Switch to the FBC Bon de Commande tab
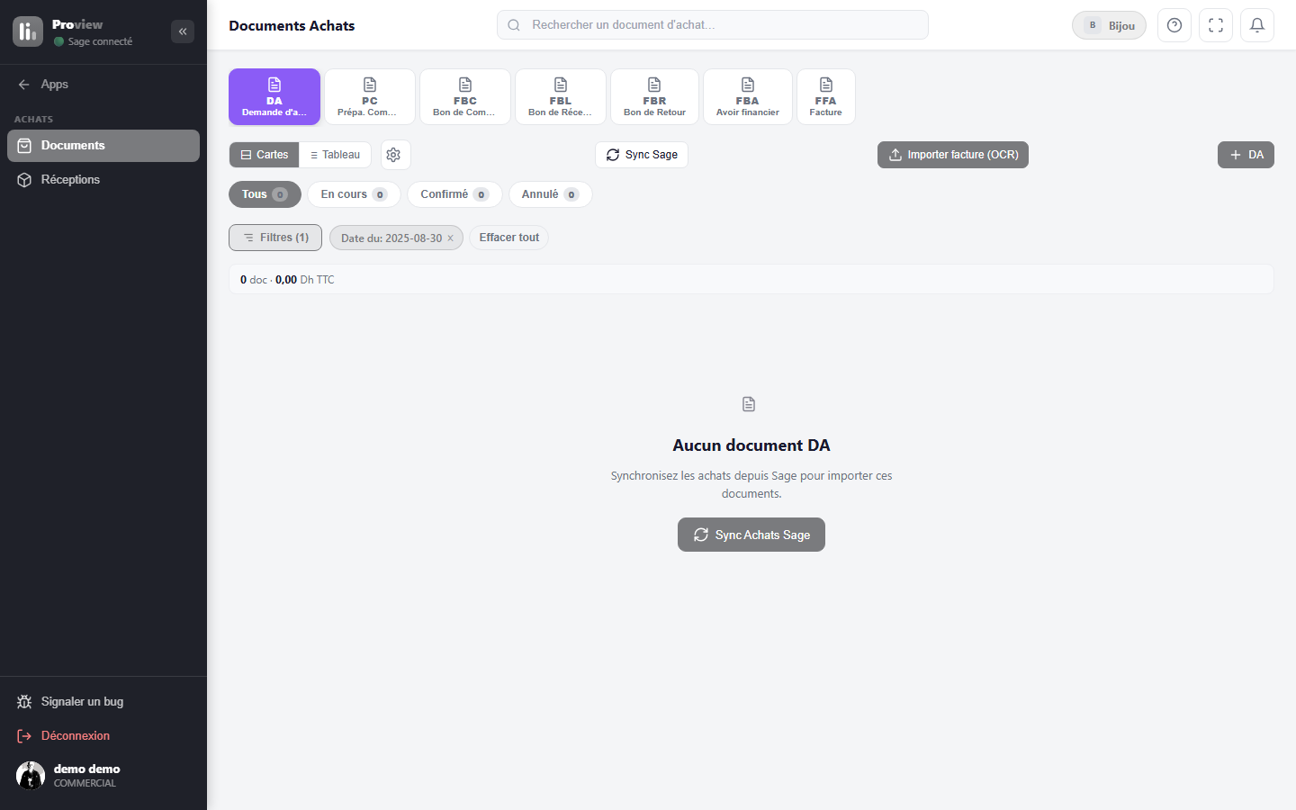1296x810 pixels. pyautogui.click(x=465, y=96)
